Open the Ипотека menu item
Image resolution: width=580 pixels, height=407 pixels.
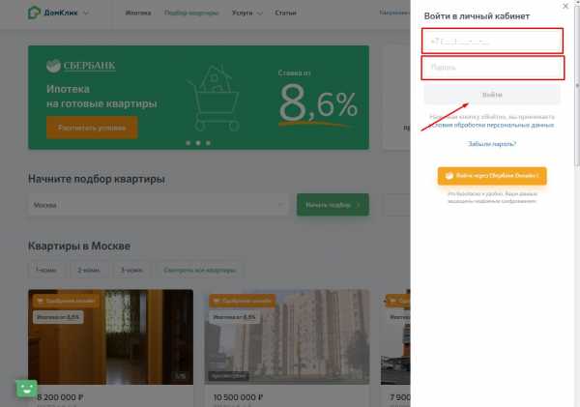coord(138,14)
